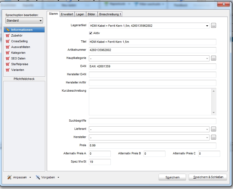Uncheck the Aktiv checkbox
Image resolution: width=233 pixels, height=189 pixels.
[91, 33]
